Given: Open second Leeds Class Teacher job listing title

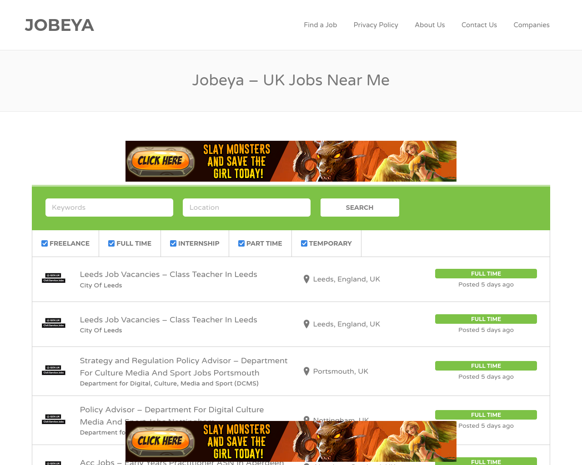Looking at the screenshot, I should click(169, 320).
